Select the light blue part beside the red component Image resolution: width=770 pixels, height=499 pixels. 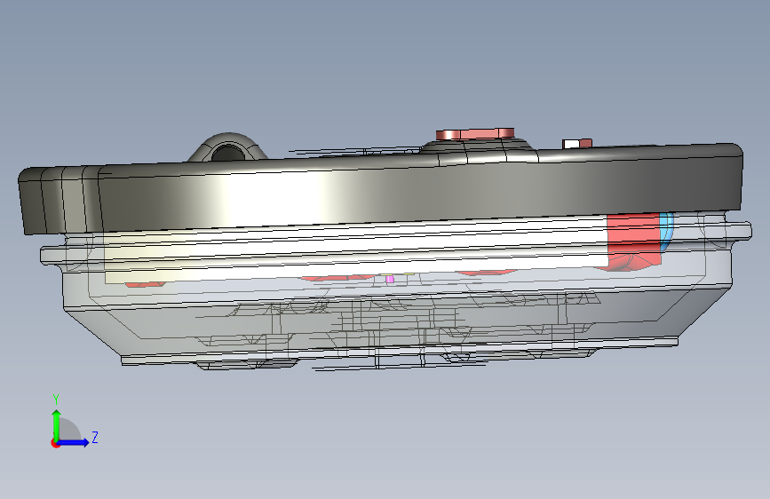coord(666,232)
